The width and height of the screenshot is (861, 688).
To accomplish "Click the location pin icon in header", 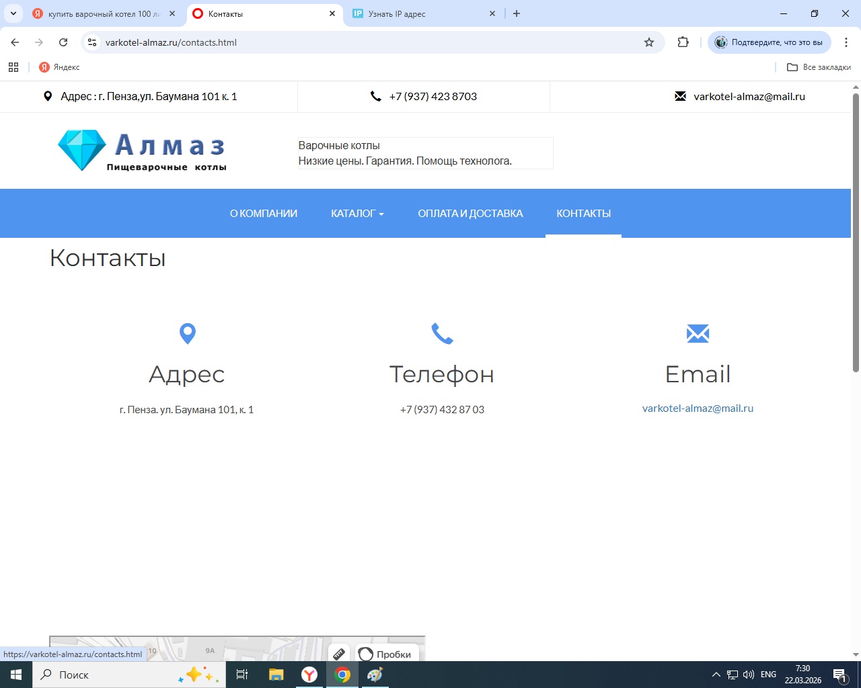I will (48, 97).
